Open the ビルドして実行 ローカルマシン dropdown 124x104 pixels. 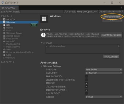tap(104, 73)
